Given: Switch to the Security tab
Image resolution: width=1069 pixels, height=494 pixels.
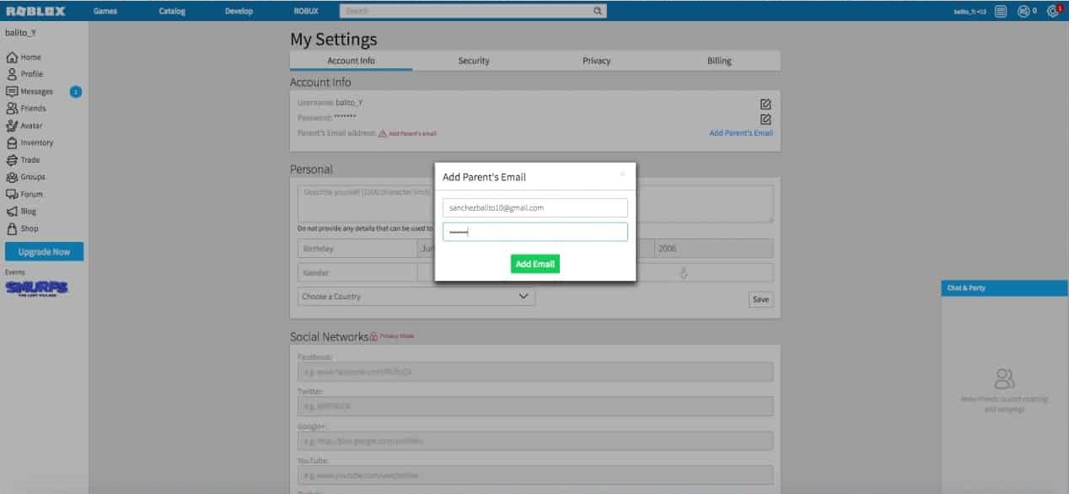Looking at the screenshot, I should tap(474, 61).
